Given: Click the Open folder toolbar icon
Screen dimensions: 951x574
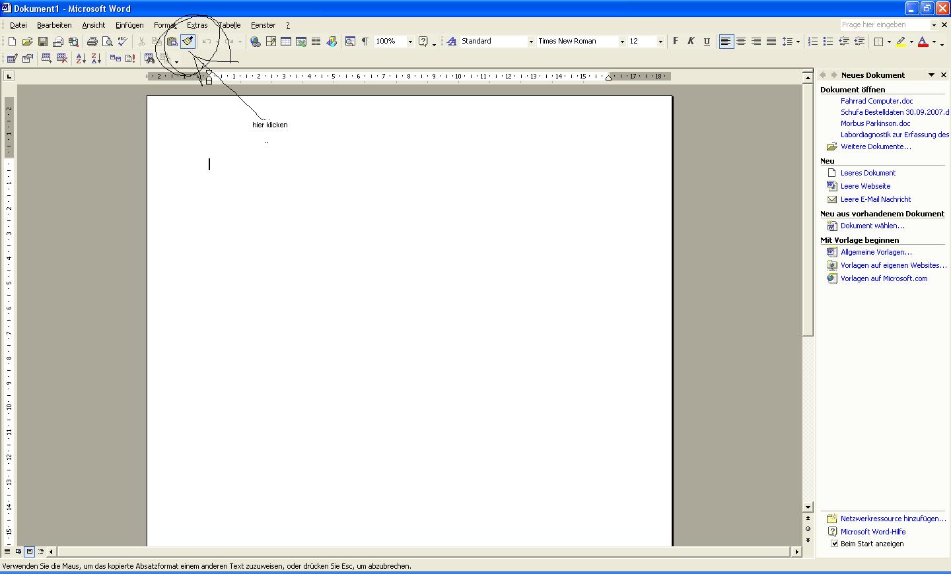Looking at the screenshot, I should (27, 42).
